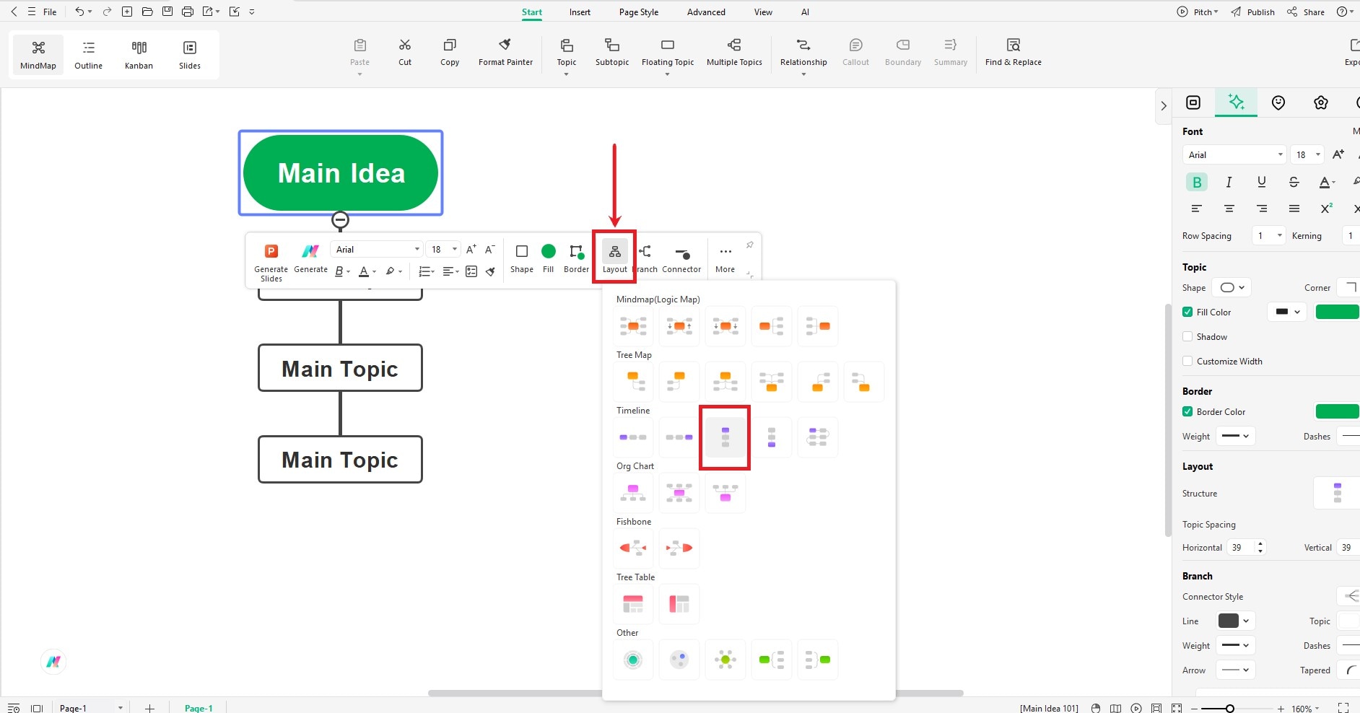Uncheck the Fill Color checkbox
This screenshot has width=1360, height=713.
pos(1187,312)
